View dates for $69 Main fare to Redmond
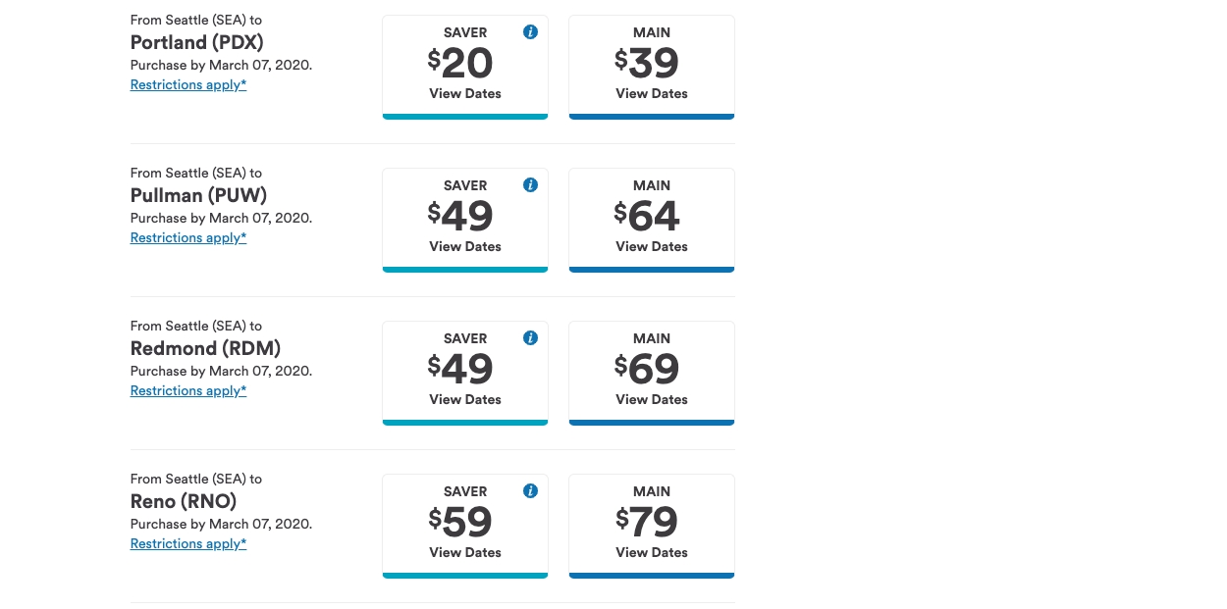Viewport: 1227px width, 609px height. (652, 373)
